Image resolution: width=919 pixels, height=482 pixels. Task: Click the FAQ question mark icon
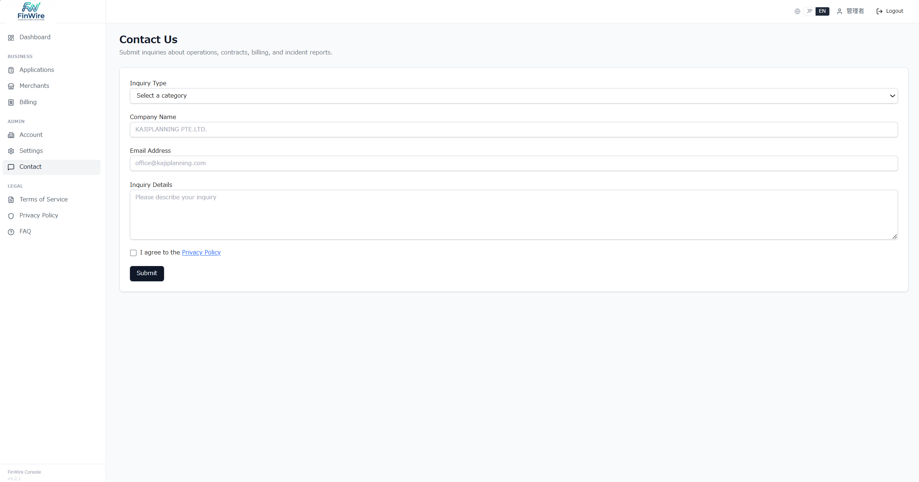click(11, 232)
